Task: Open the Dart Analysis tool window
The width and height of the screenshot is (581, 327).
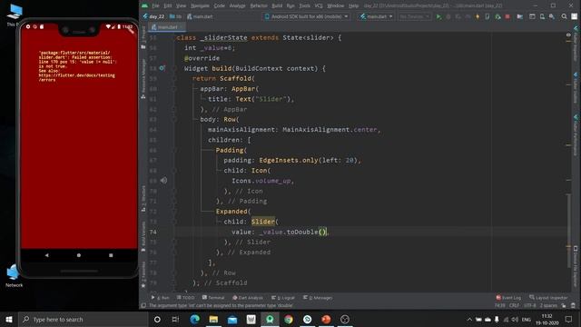Action: click(x=247, y=298)
